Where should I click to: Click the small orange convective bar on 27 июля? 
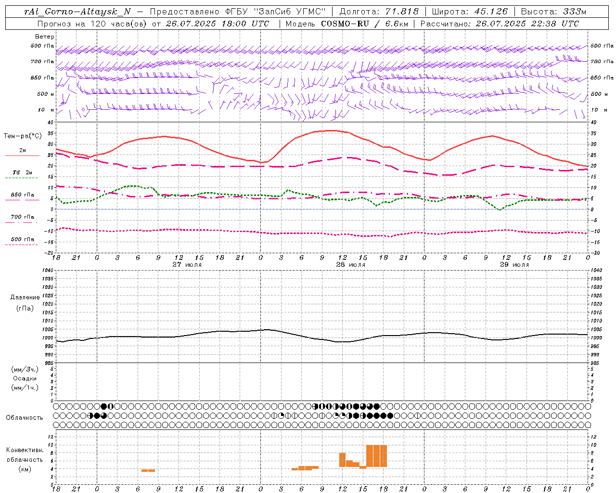[x=148, y=470]
